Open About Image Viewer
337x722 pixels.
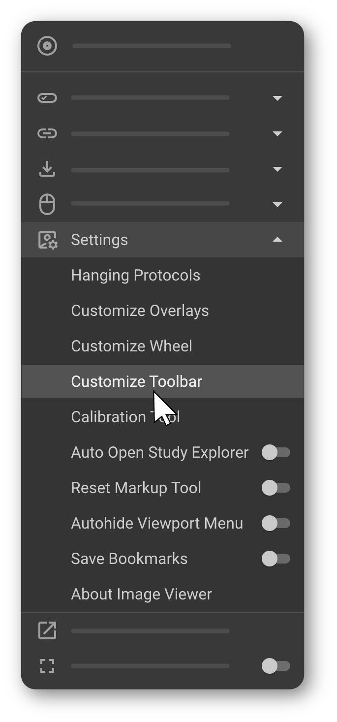141,594
